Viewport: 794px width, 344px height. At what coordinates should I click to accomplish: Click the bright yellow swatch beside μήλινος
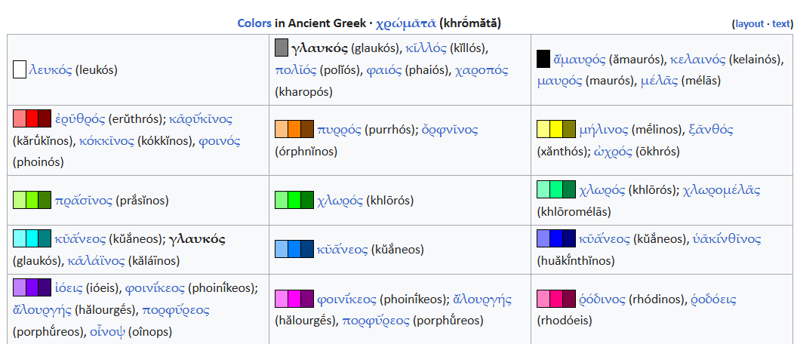tap(556, 129)
